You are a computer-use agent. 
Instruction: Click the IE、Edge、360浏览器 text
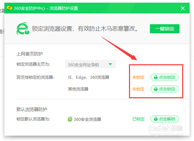89,77
